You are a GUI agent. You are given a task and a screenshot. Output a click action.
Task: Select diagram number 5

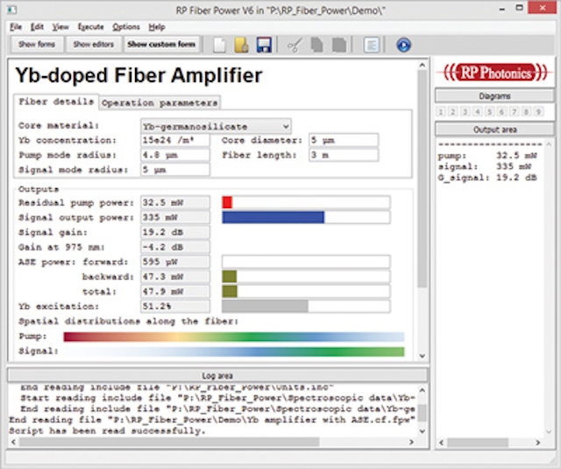[x=489, y=112]
